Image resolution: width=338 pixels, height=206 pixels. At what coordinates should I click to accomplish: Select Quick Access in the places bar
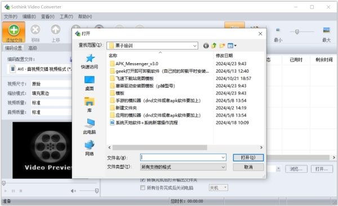90,61
